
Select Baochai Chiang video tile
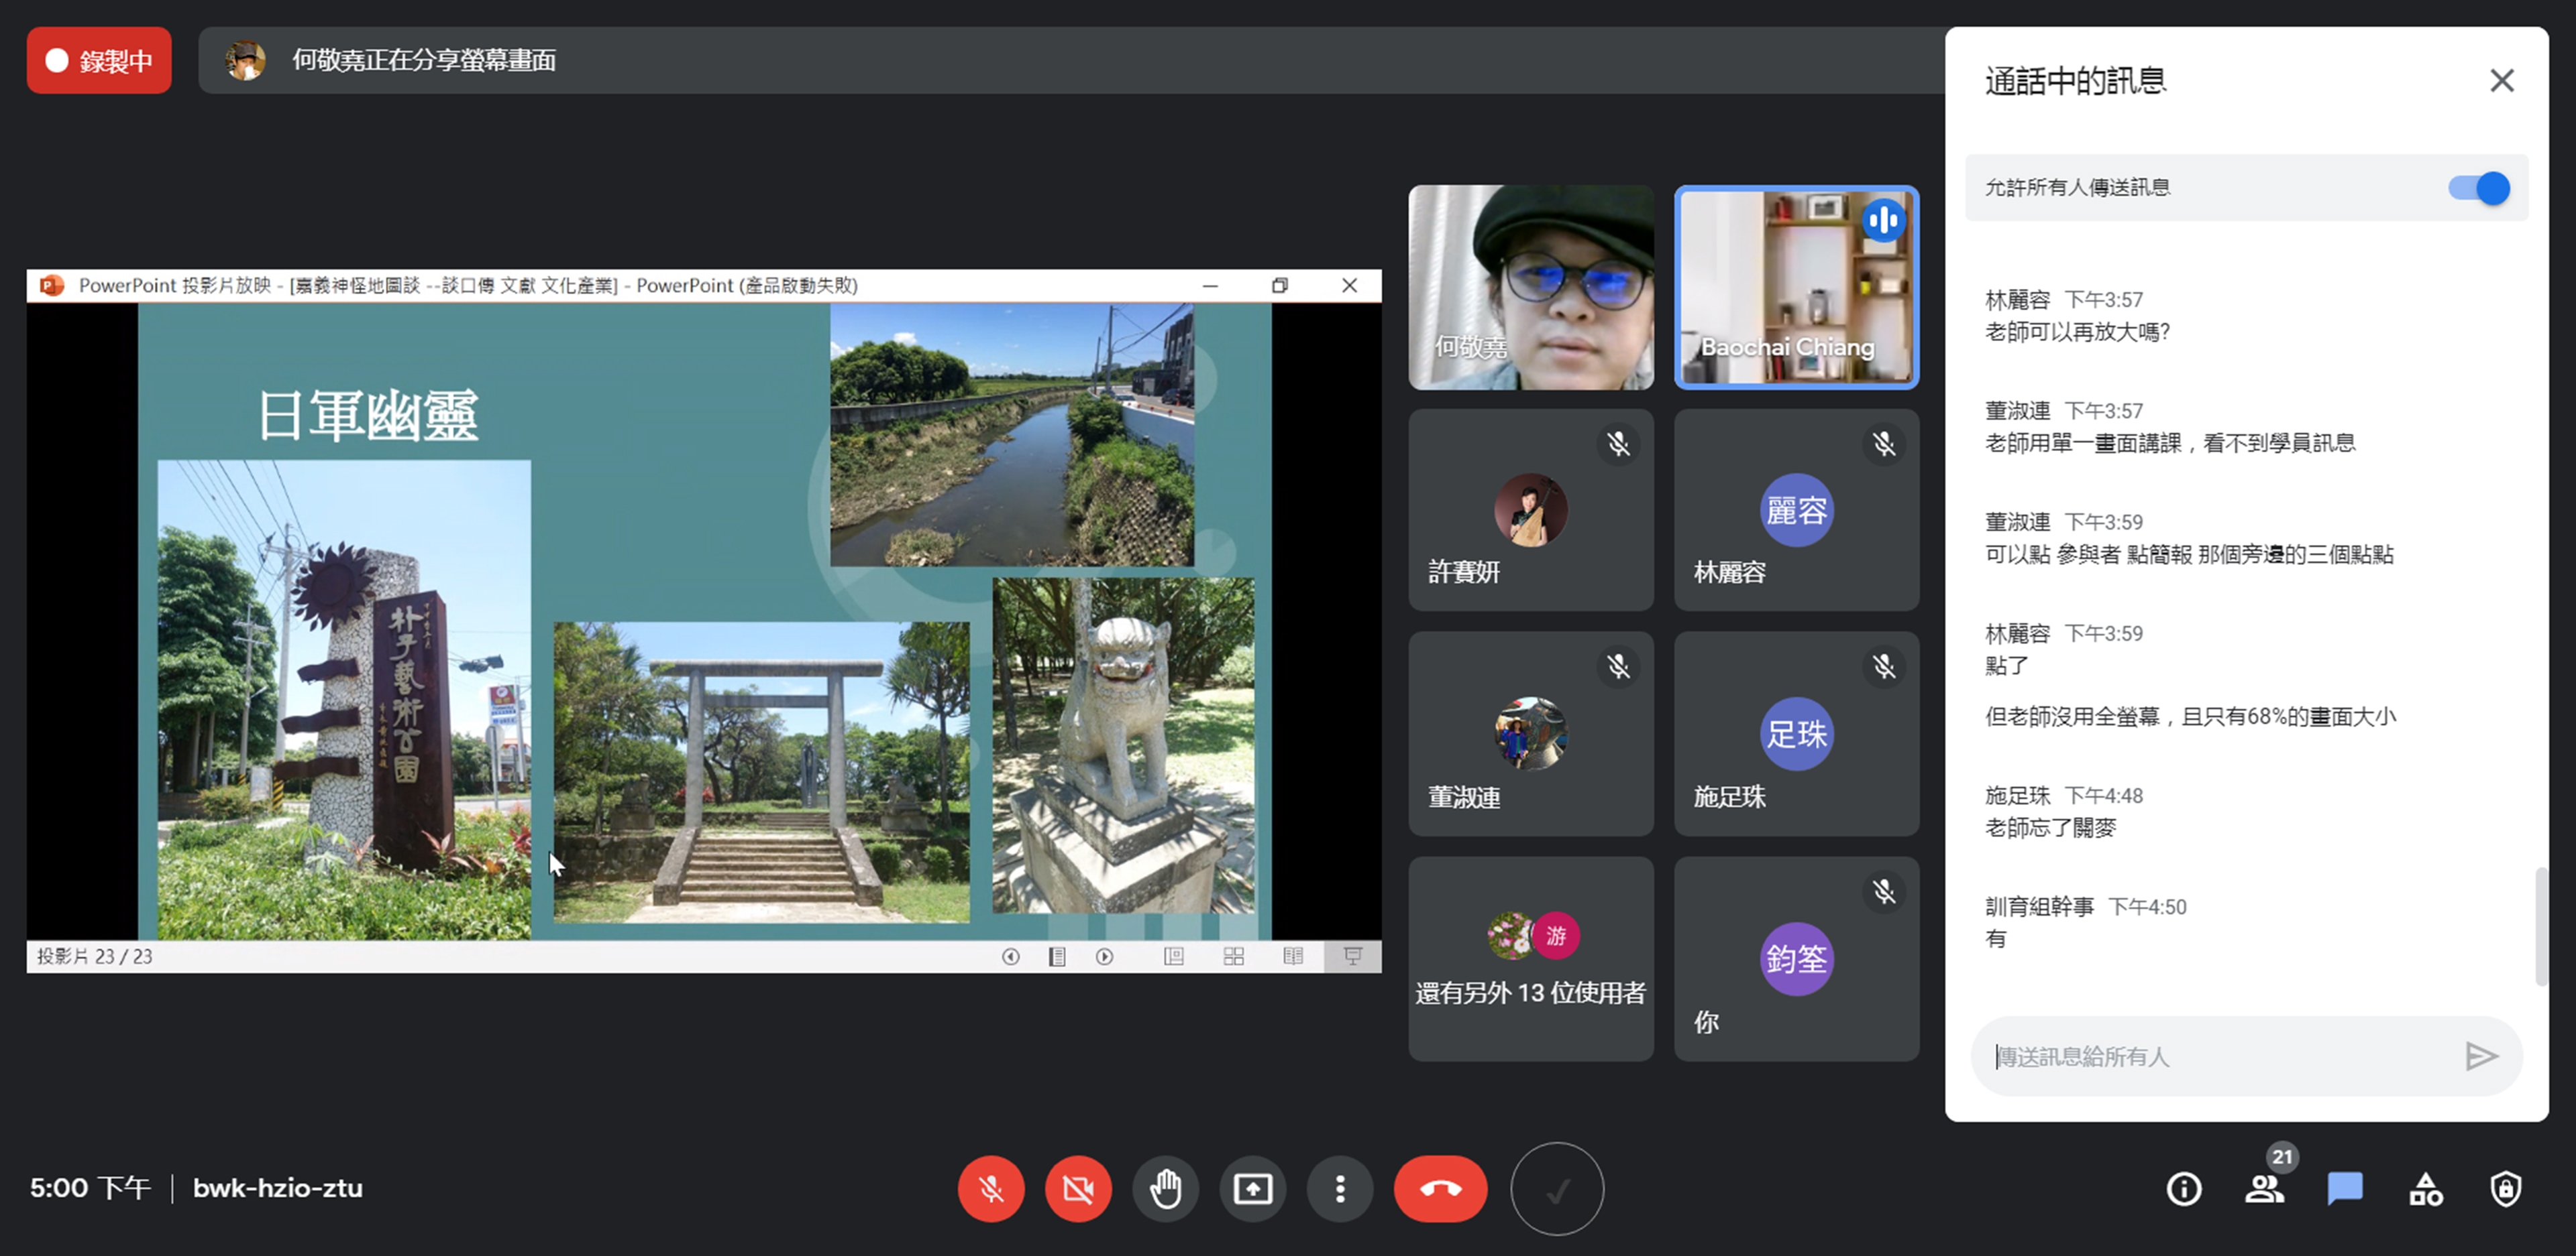click(x=1796, y=287)
